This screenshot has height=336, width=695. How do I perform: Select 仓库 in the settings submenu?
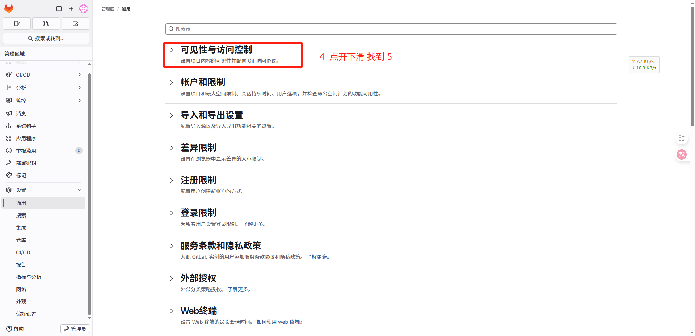(x=21, y=240)
